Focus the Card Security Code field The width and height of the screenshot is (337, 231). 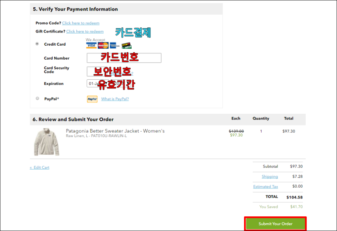coord(98,72)
